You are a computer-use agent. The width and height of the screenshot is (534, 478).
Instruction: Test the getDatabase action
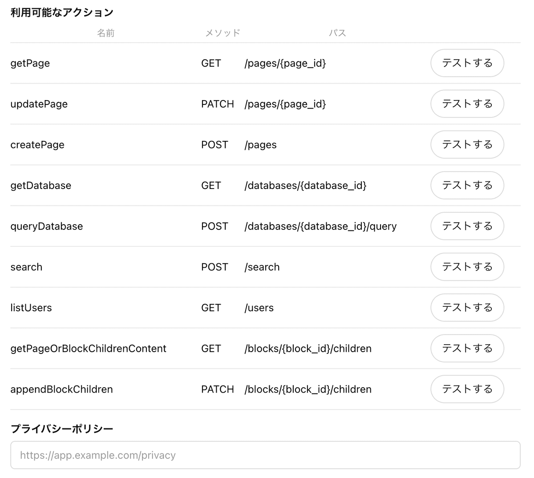467,185
